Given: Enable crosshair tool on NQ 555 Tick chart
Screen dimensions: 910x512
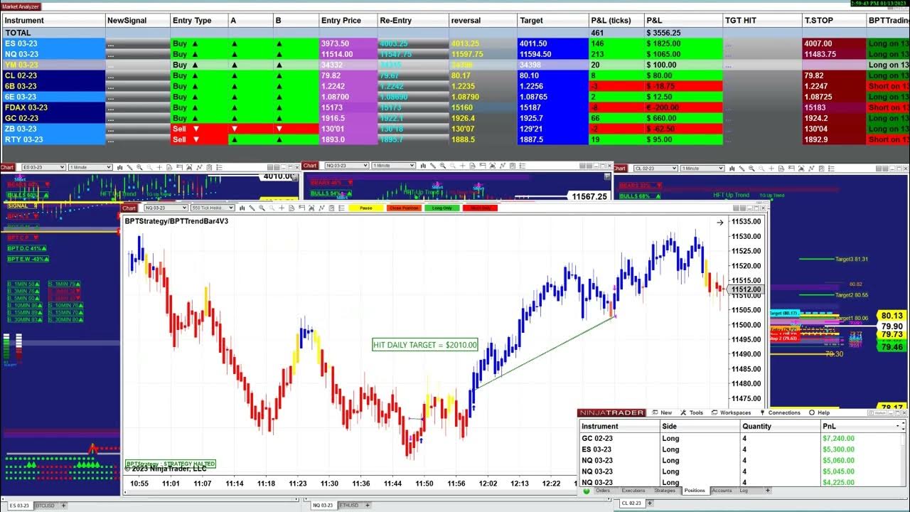Looking at the screenshot, I should [x=282, y=208].
